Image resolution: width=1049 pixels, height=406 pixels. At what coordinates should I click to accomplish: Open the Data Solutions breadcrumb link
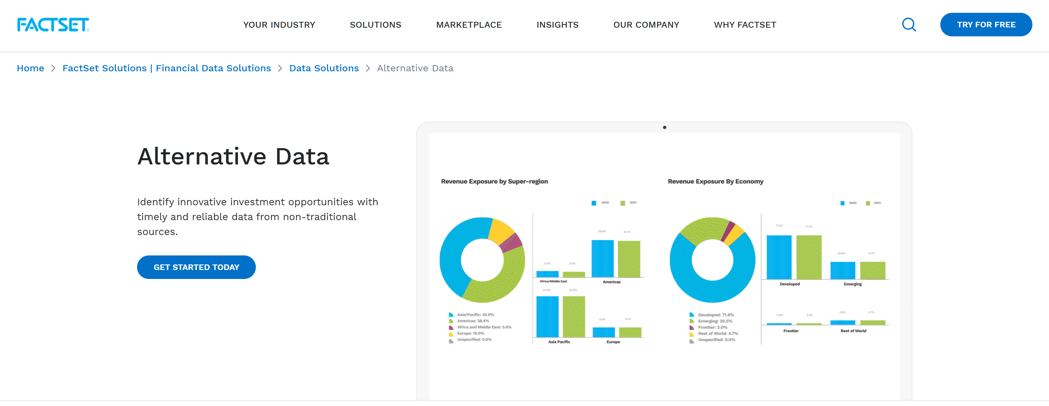(x=324, y=69)
